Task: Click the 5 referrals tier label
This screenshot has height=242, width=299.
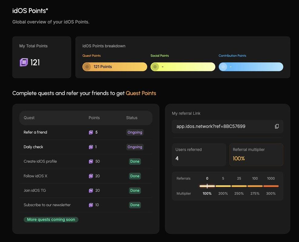Action: (223, 178)
